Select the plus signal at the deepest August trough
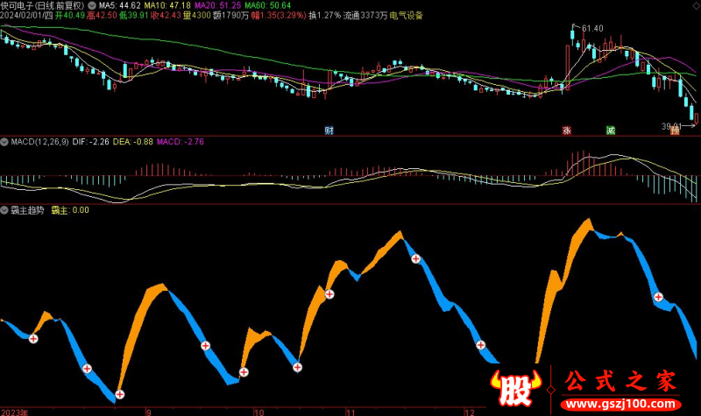Viewport: 701px width, 416px height. click(x=120, y=394)
